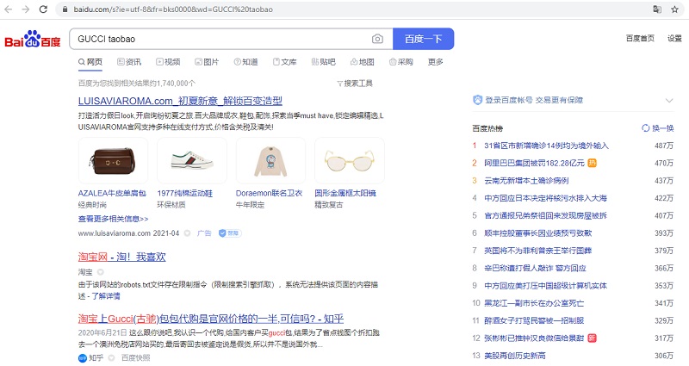Switch to the 采购 tab
This screenshot has height=366, width=689.
(401, 62)
